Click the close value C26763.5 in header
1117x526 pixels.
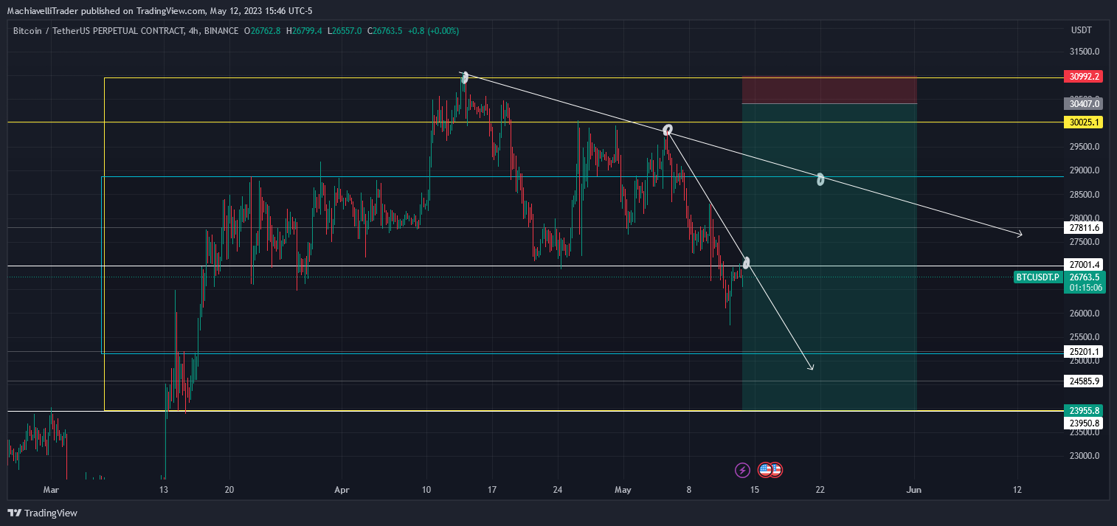pyautogui.click(x=387, y=31)
